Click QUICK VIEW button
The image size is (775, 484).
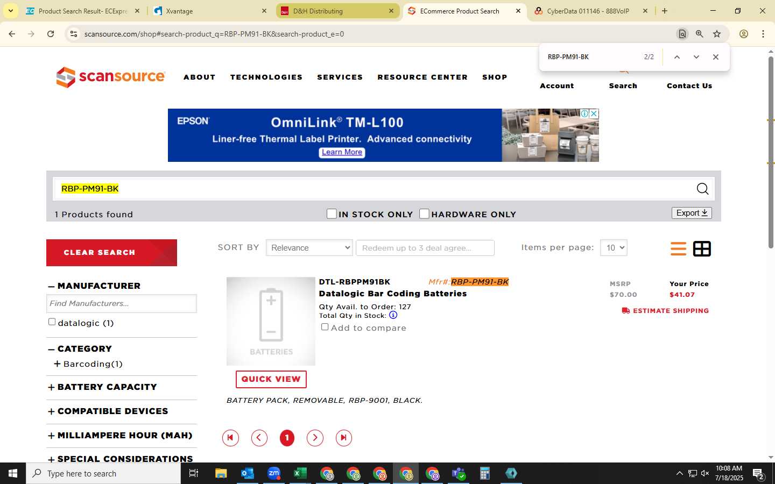pyautogui.click(x=271, y=379)
